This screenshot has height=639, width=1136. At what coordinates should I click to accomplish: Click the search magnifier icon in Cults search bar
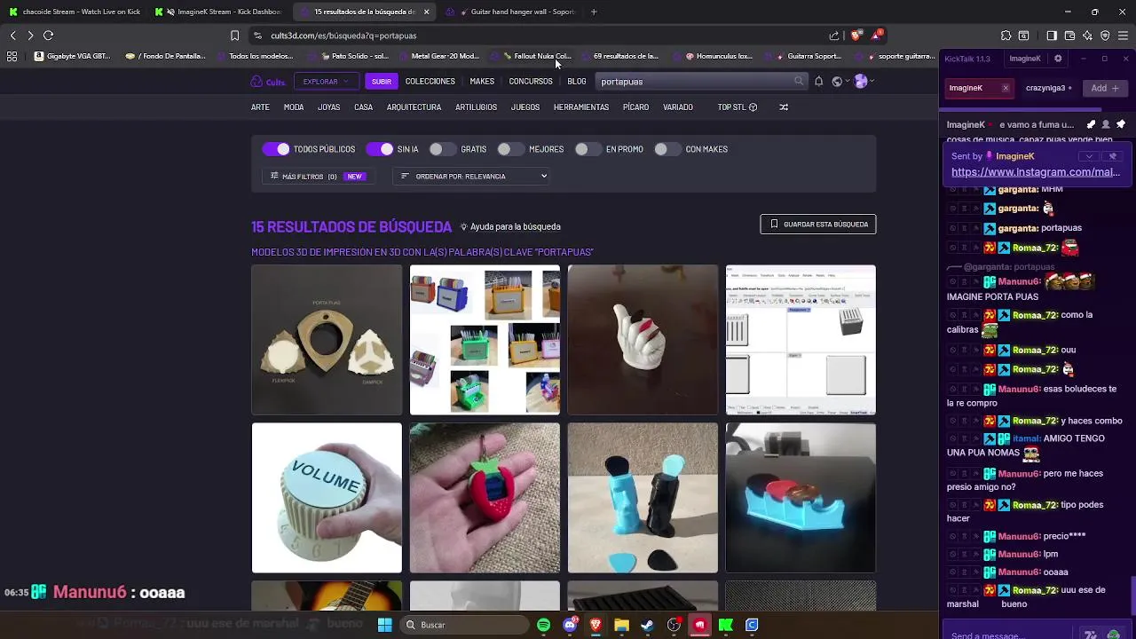coord(799,81)
